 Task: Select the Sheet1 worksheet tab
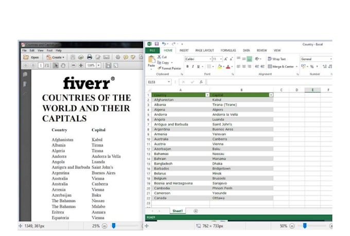tap(178, 211)
